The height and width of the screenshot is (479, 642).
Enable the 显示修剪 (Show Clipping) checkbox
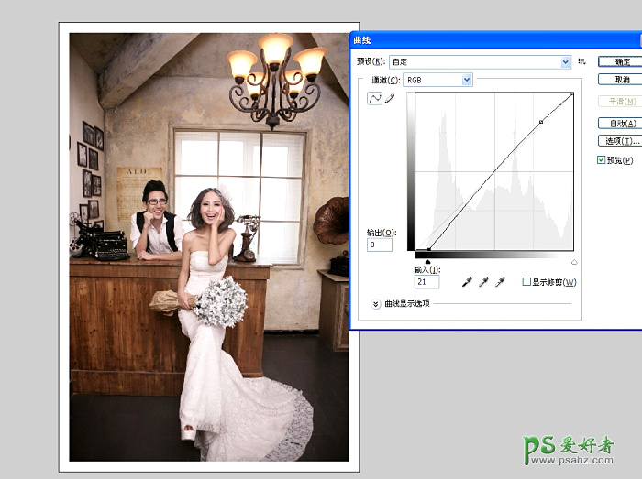coord(526,282)
